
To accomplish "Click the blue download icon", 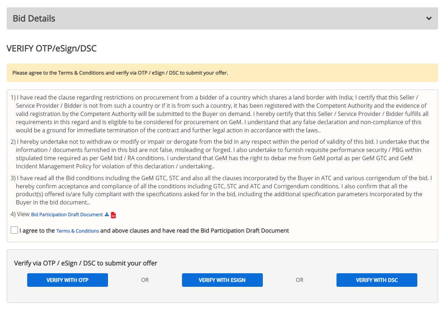I will click(x=107, y=214).
